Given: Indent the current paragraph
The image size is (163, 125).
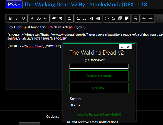Looking at the screenshot, I should pos(98,18).
